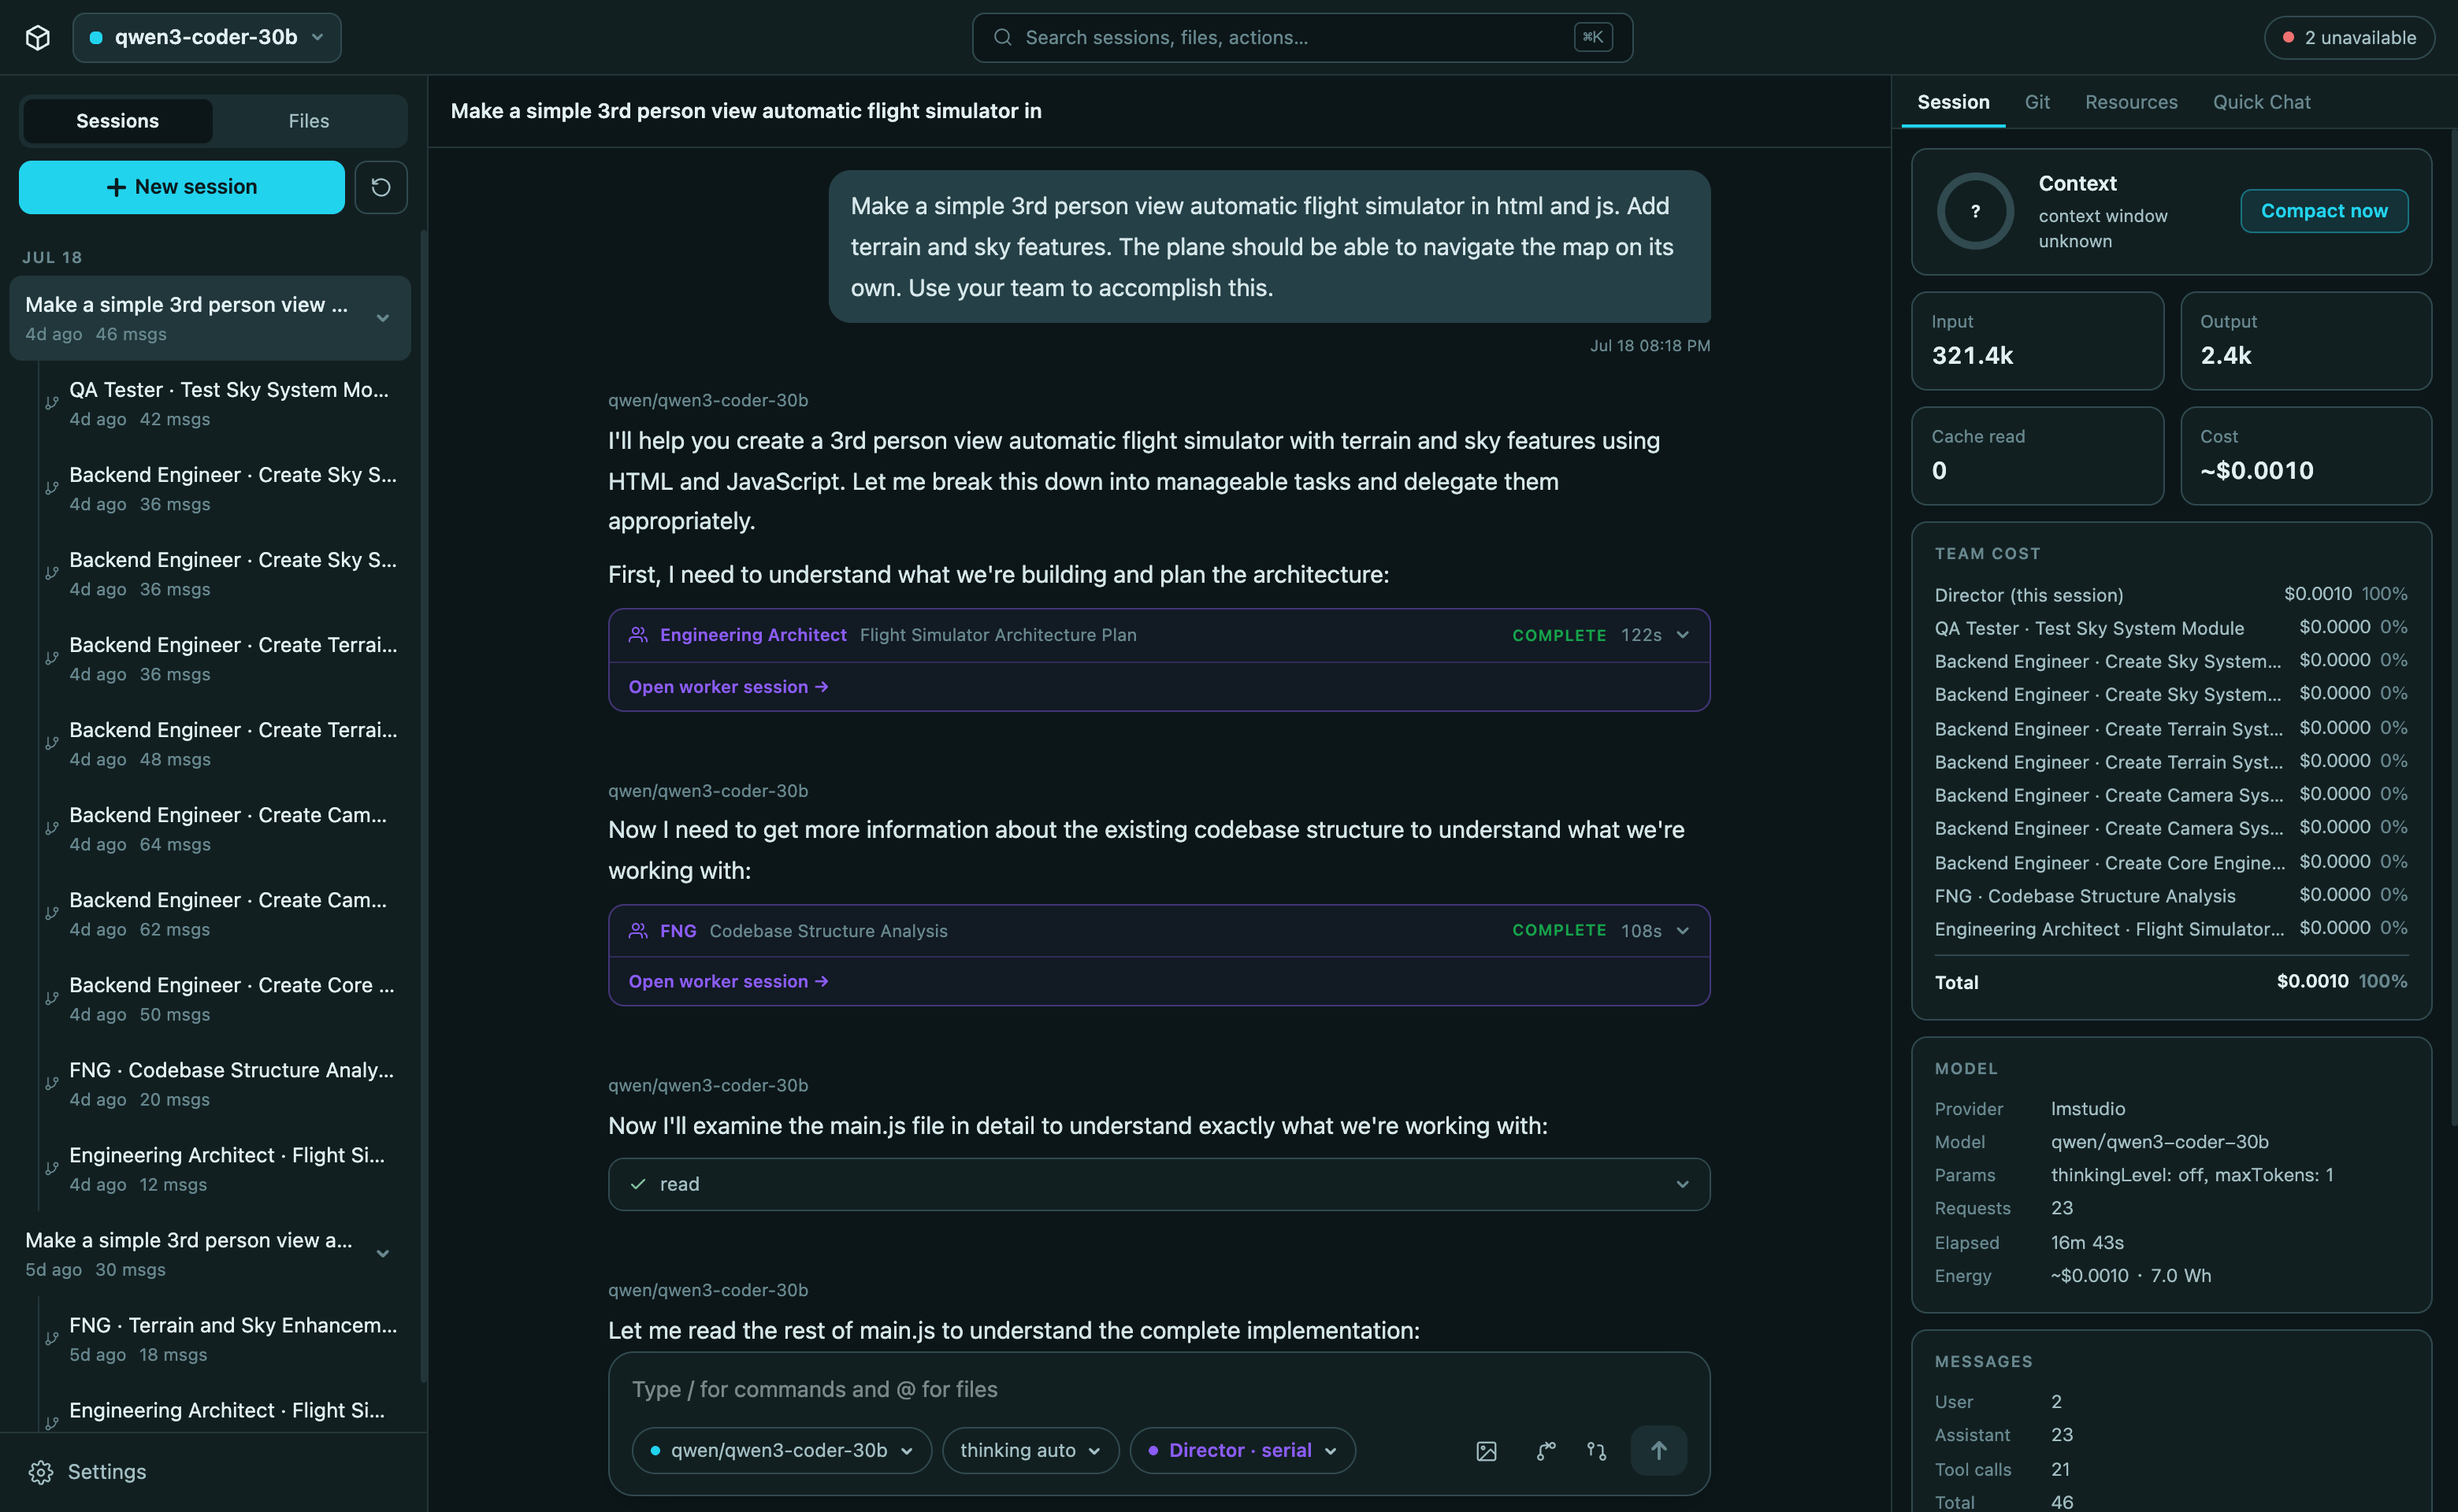Focus the message composer text field

[1158, 1389]
